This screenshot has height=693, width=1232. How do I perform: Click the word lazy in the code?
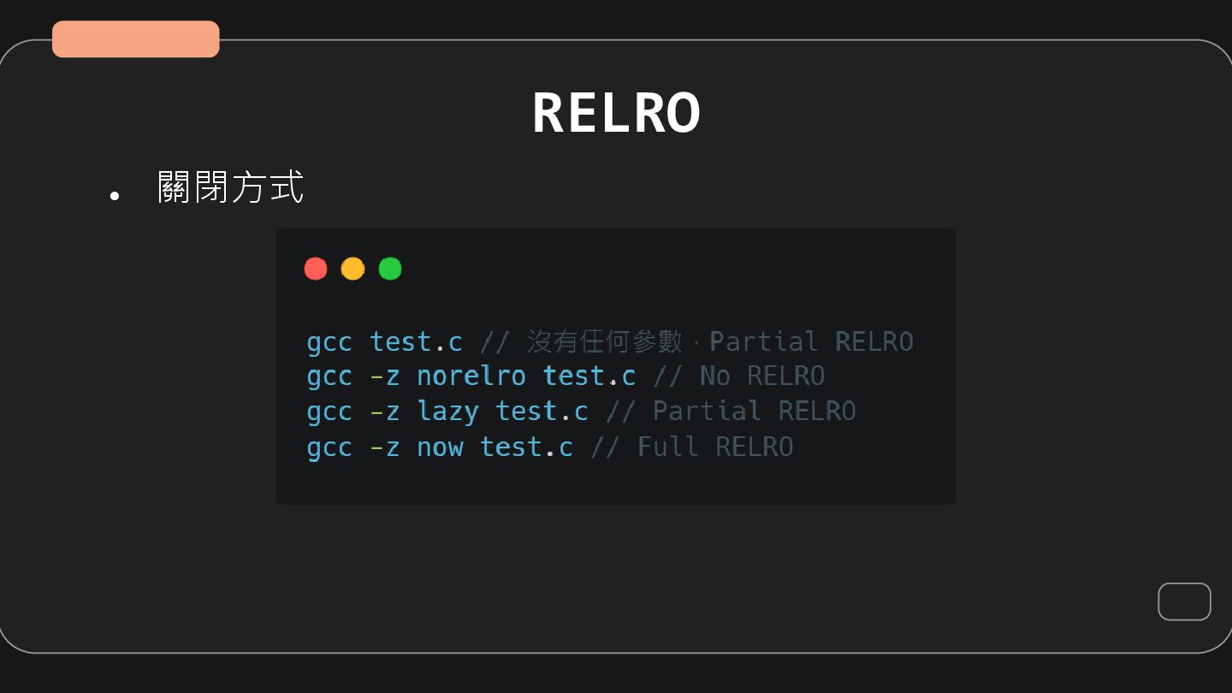point(447,412)
